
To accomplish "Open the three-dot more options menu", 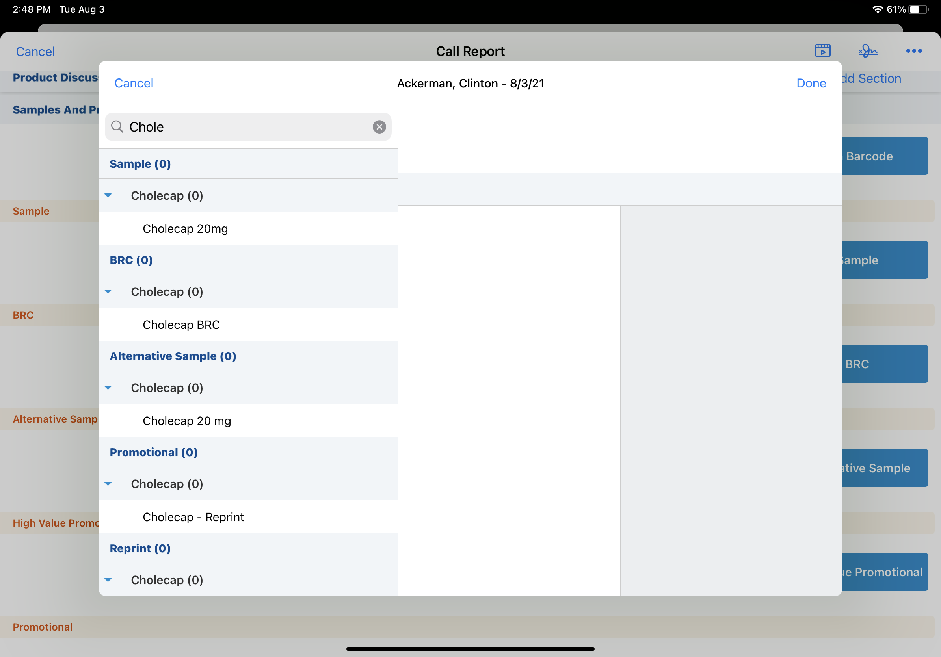I will (x=913, y=51).
